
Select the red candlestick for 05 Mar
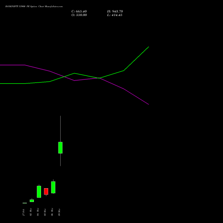click(x=46, y=191)
